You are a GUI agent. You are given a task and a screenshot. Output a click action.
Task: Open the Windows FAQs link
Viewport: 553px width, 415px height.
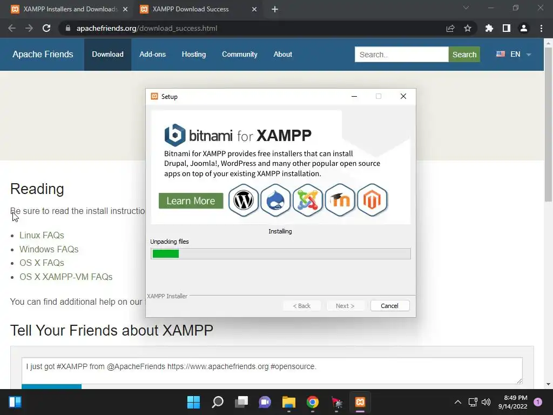pyautogui.click(x=49, y=249)
